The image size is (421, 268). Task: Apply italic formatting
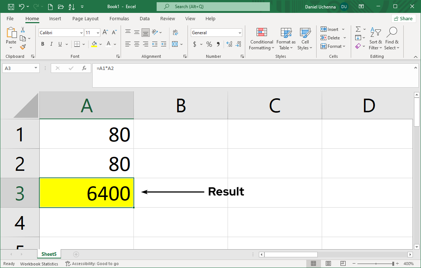pyautogui.click(x=51, y=44)
